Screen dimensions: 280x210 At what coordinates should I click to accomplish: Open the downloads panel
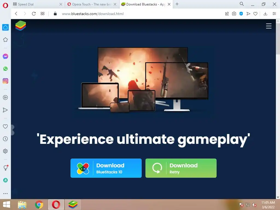(x=265, y=14)
